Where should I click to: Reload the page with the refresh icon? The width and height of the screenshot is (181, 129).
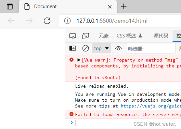pos(47,21)
